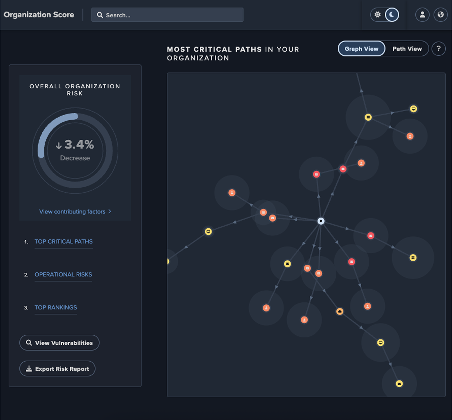Expand View contributing factors chevron

(x=110, y=211)
